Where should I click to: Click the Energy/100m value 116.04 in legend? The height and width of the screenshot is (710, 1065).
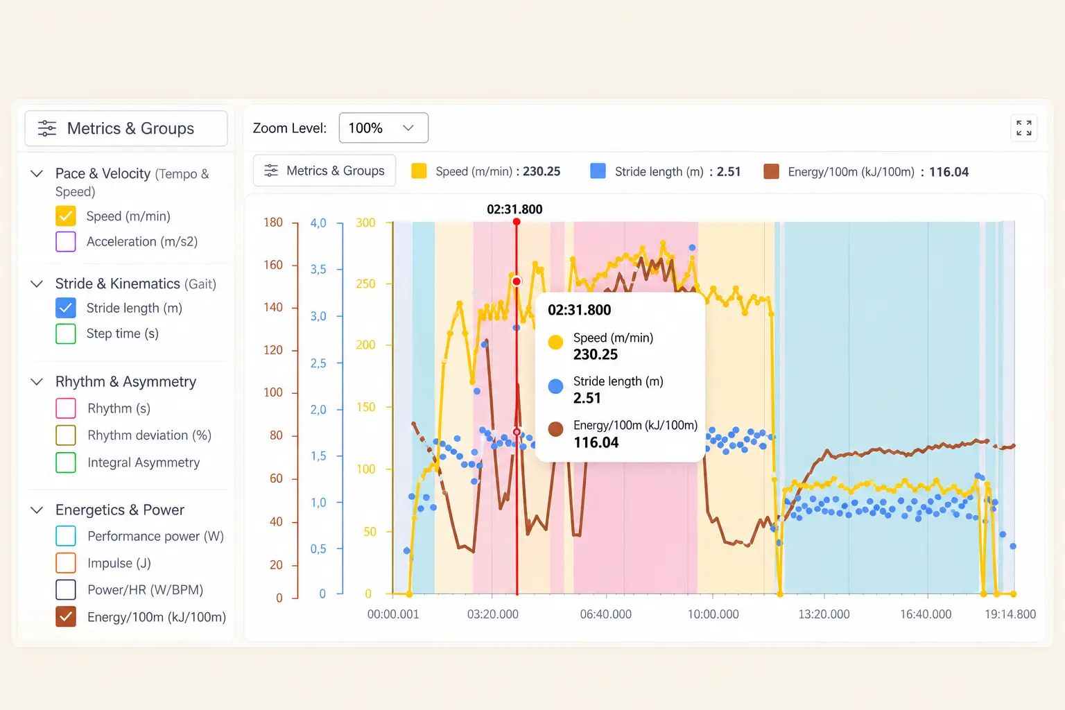pos(949,171)
